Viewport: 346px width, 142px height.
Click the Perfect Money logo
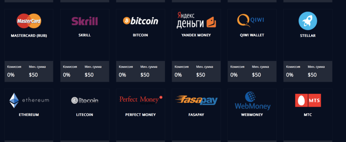click(141, 100)
